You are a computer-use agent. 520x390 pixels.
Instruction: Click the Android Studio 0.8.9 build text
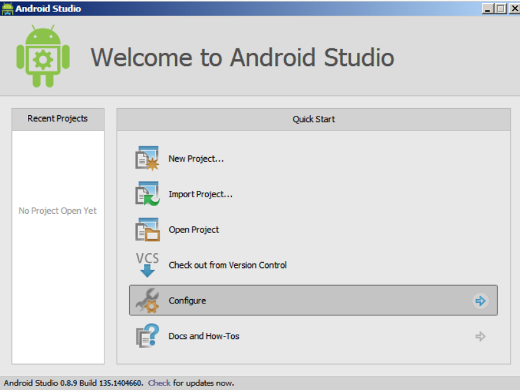(x=74, y=383)
